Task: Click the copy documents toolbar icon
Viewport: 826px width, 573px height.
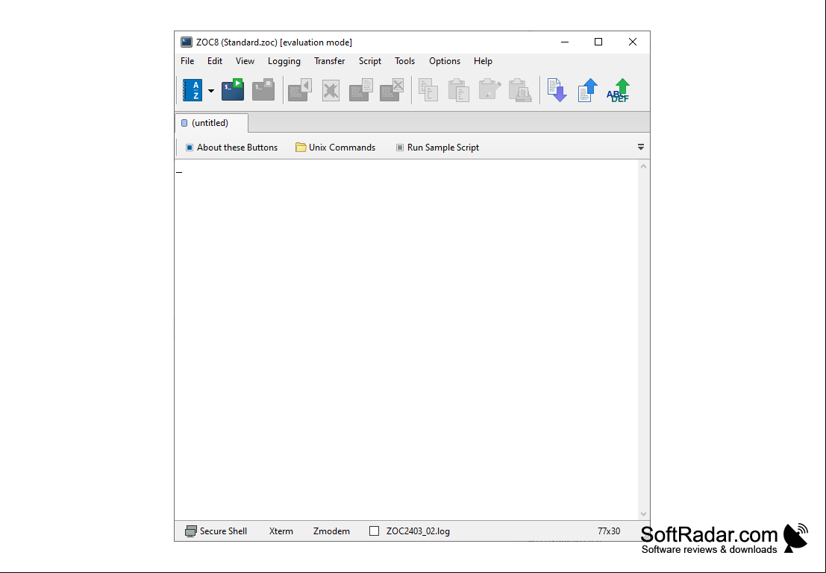Action: [x=428, y=90]
